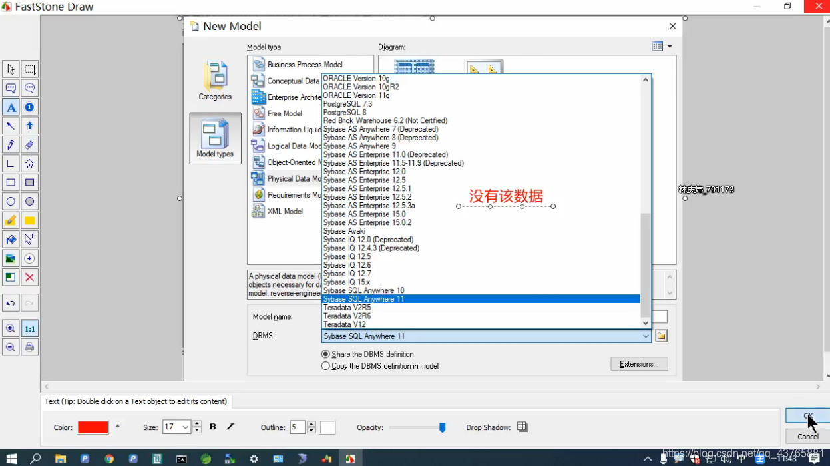
Task: Browse DBMS folder icon button
Action: pyautogui.click(x=661, y=336)
